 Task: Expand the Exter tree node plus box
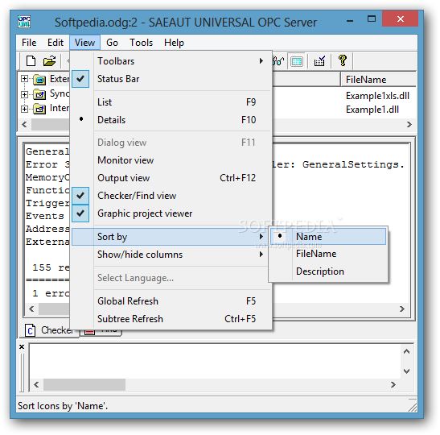tap(24, 79)
